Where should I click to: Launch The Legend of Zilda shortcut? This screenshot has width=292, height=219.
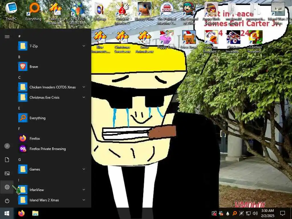pyautogui.click(x=189, y=13)
